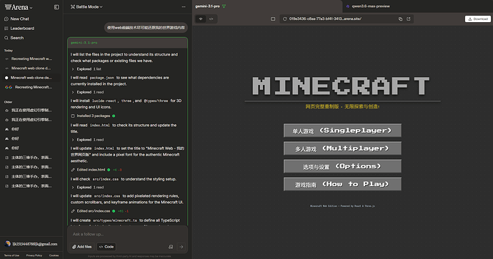Open the 'Edited index.html' diff
The image size is (493, 259).
pos(96,170)
